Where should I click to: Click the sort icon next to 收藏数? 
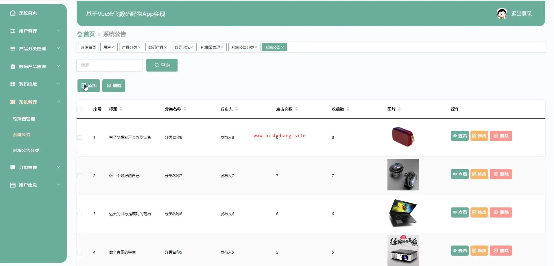click(348, 109)
